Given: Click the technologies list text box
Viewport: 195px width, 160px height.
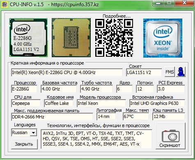Looking at the screenshot, I should (x=96, y=139).
